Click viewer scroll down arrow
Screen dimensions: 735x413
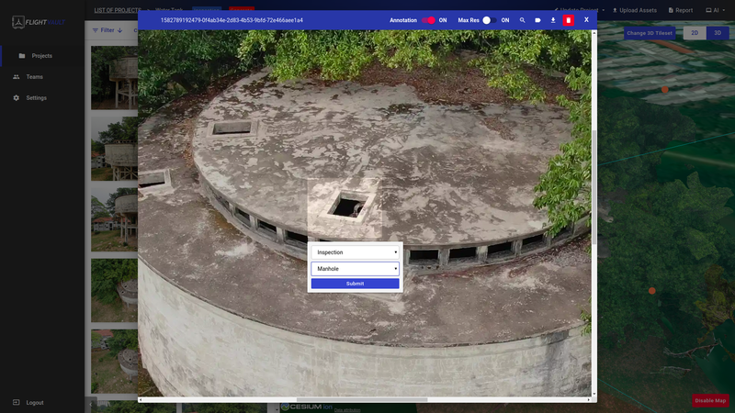594,394
